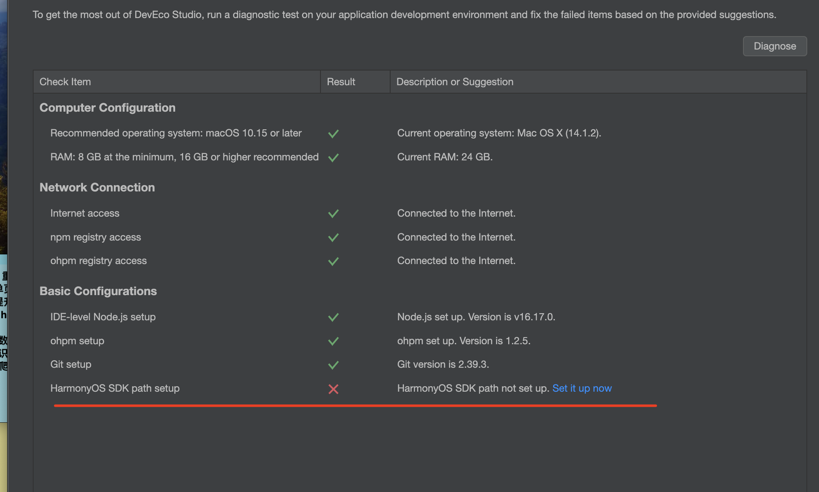Select the Git setup check item
The height and width of the screenshot is (492, 819).
71,364
